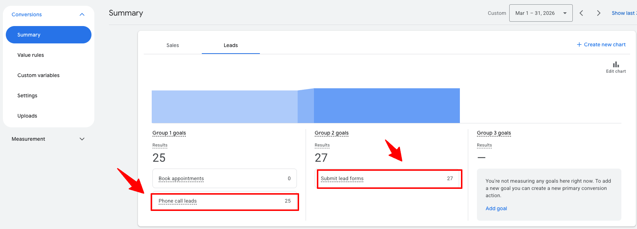637x229 pixels.
Task: Open the Phone call leads goal row
Action: pos(225,201)
